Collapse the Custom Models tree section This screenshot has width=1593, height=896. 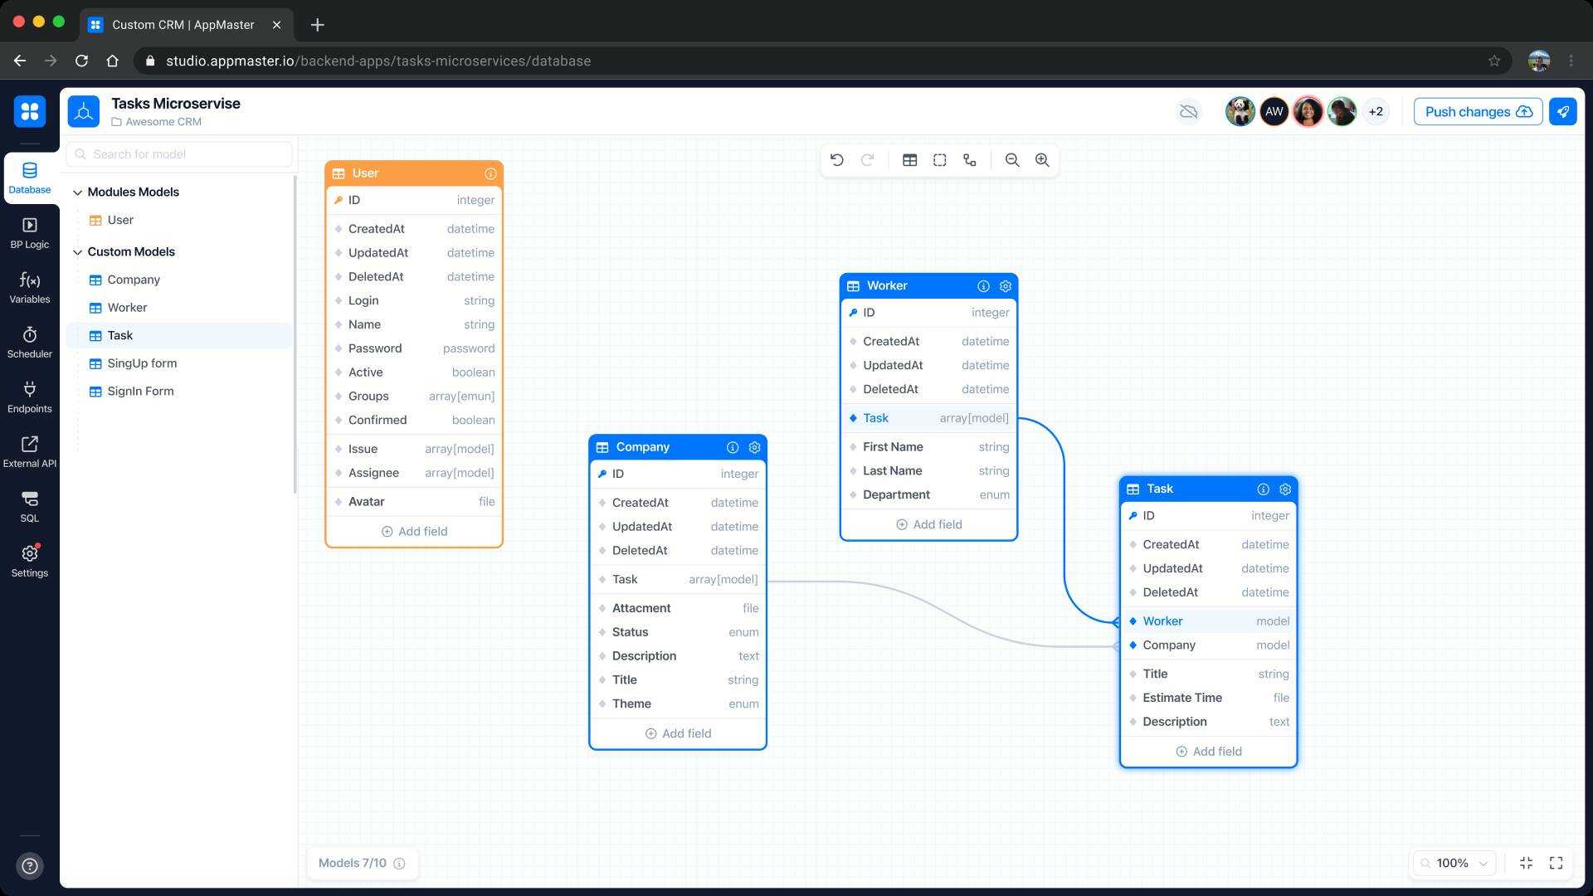click(x=78, y=252)
